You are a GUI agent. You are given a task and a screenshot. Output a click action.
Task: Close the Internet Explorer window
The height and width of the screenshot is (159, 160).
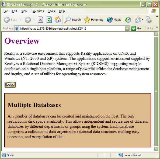click(x=155, y=5)
